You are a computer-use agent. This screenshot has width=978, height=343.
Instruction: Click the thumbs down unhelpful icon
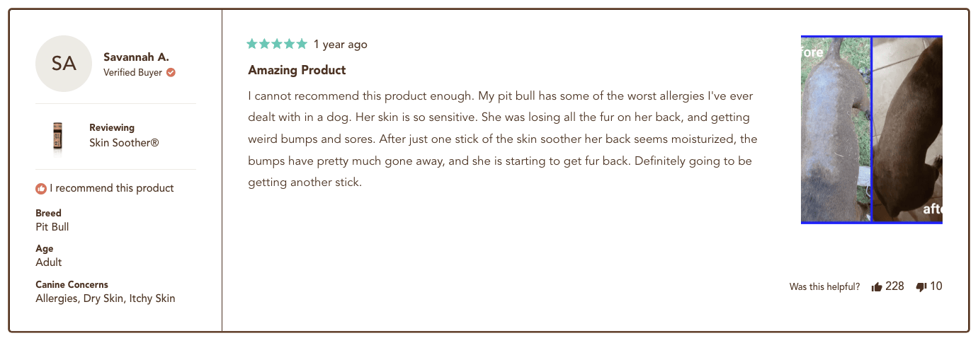point(921,286)
